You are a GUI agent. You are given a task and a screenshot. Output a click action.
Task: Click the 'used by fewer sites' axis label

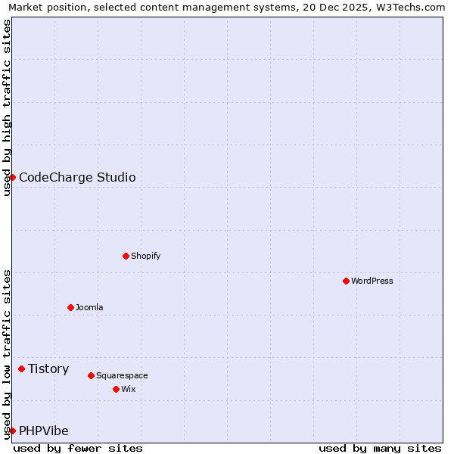coord(78,448)
